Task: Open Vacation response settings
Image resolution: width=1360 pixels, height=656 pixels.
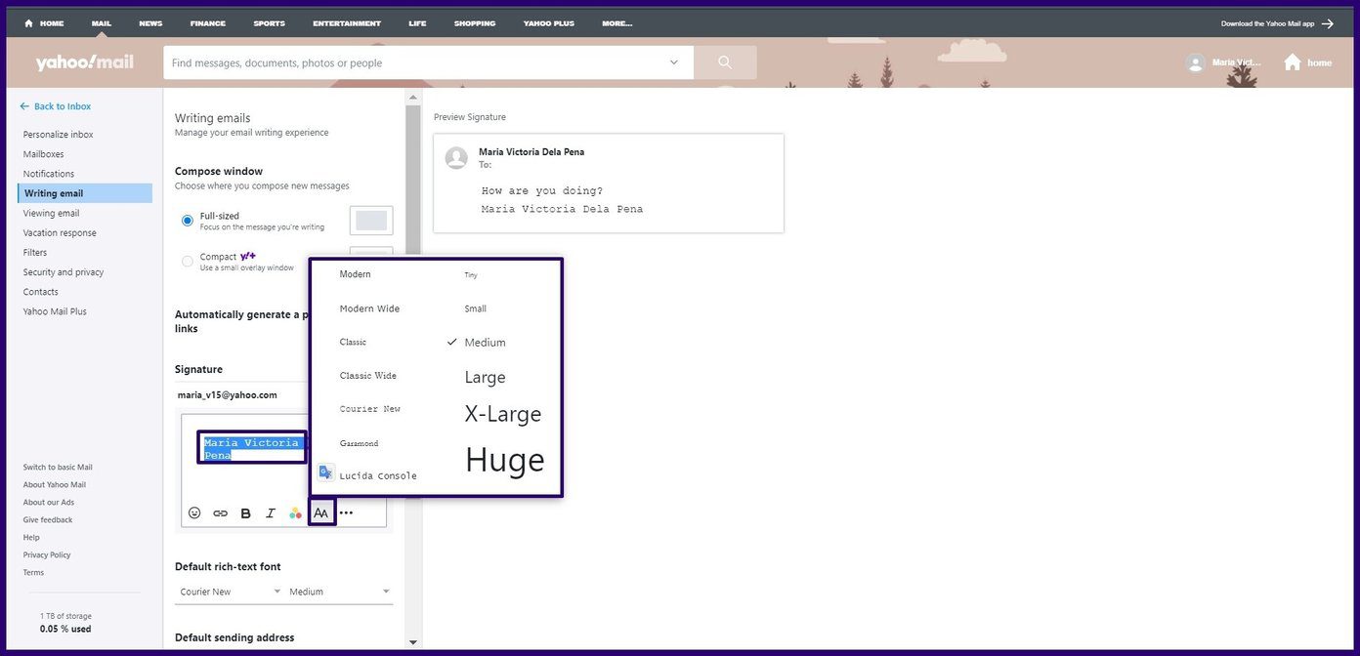Action: [x=60, y=232]
